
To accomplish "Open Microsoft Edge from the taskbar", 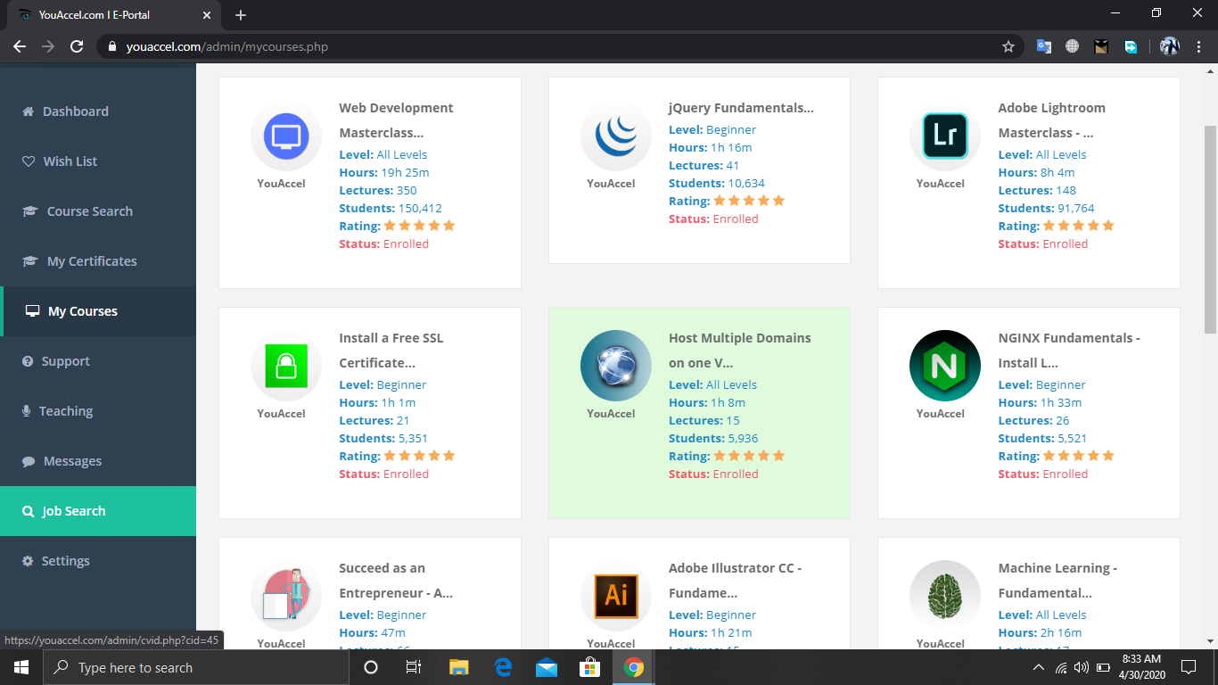I will tap(503, 667).
